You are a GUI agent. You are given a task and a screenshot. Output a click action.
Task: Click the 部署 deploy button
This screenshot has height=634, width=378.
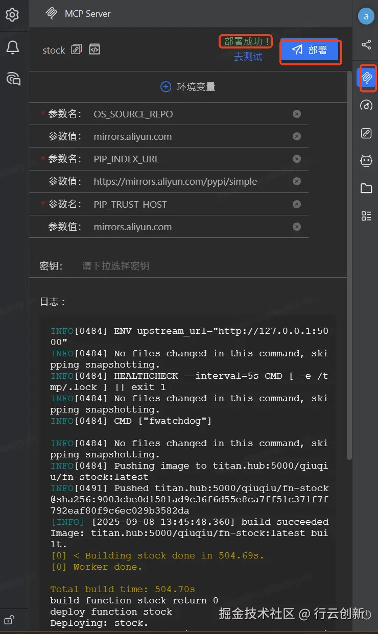pyautogui.click(x=310, y=50)
